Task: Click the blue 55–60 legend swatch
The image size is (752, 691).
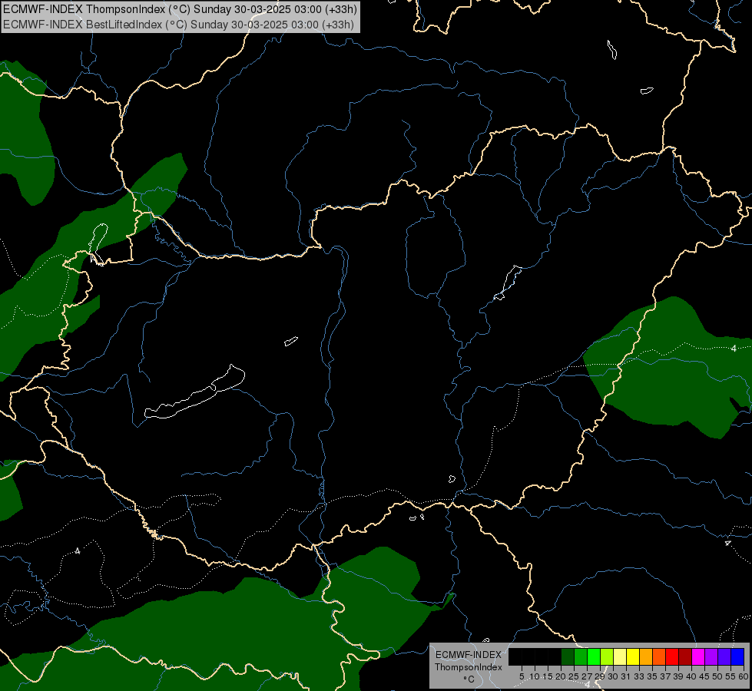Action: coord(737,656)
